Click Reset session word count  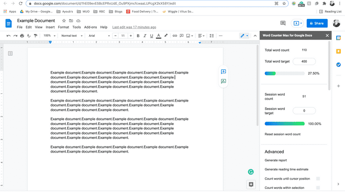(x=282, y=134)
